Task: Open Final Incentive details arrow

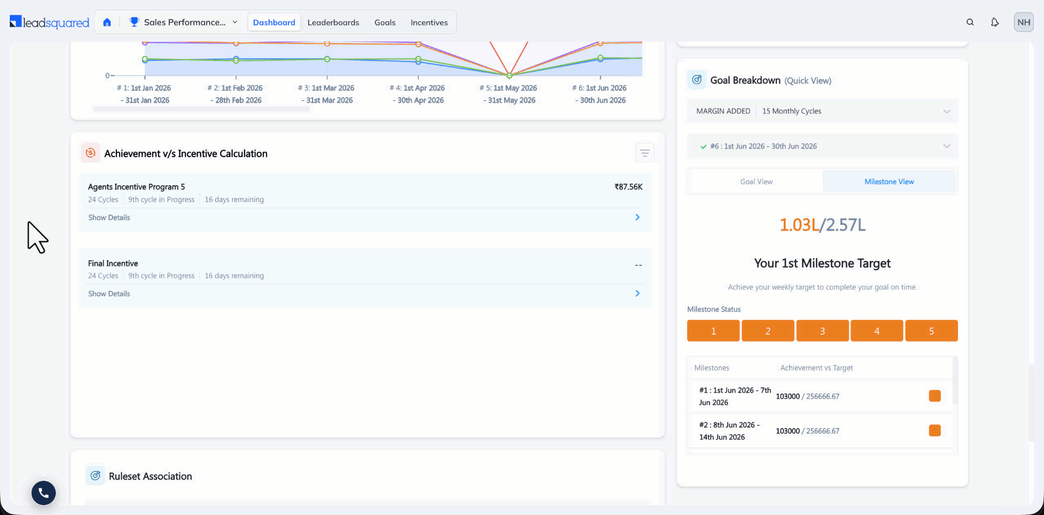Action: click(x=638, y=293)
